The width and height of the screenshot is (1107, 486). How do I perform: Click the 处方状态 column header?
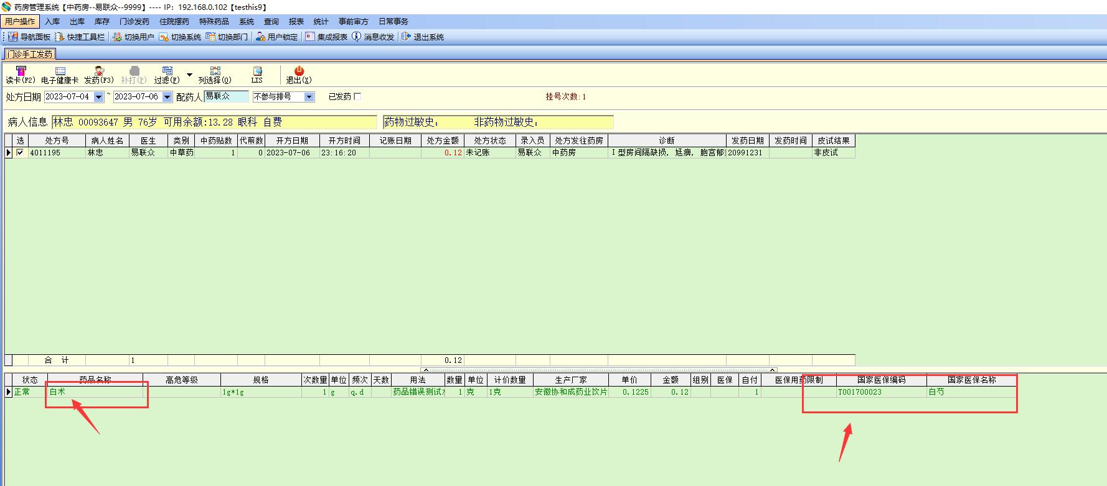[x=490, y=140]
